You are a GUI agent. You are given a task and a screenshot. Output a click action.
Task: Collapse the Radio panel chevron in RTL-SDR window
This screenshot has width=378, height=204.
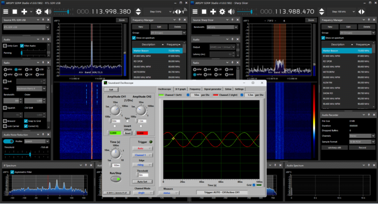tap(38, 62)
